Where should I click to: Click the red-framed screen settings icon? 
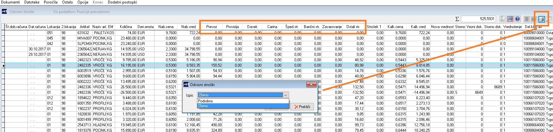[510, 19]
